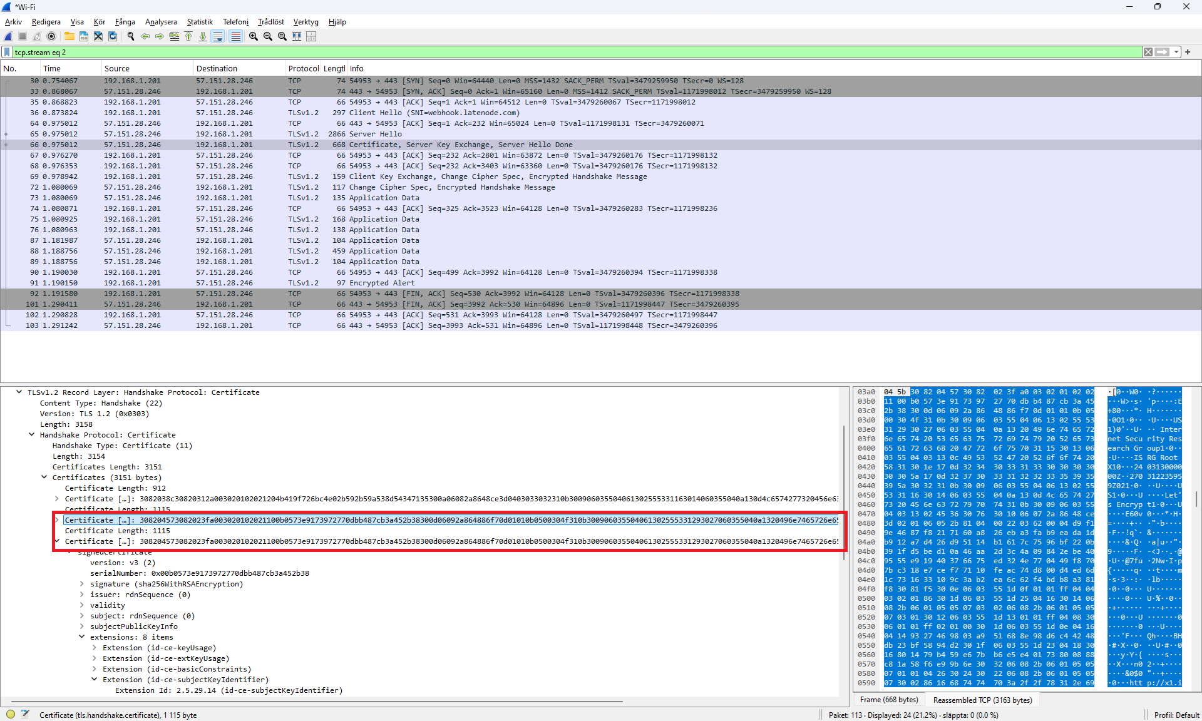Start a new capture with the shark fin icon
The height and width of the screenshot is (721, 1202).
click(8, 36)
